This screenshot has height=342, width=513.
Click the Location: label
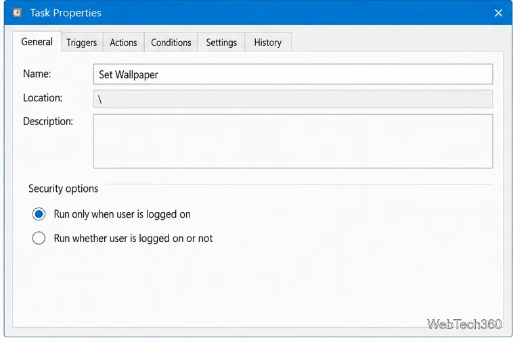(43, 98)
